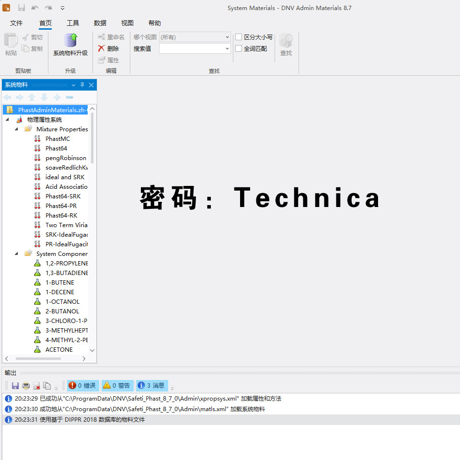The image size is (460, 460).
Task: Click the tree horizontal scroll left arrow
Action: click(7, 358)
